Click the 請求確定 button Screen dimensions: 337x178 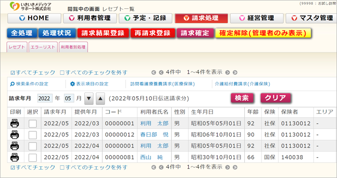[195, 33]
